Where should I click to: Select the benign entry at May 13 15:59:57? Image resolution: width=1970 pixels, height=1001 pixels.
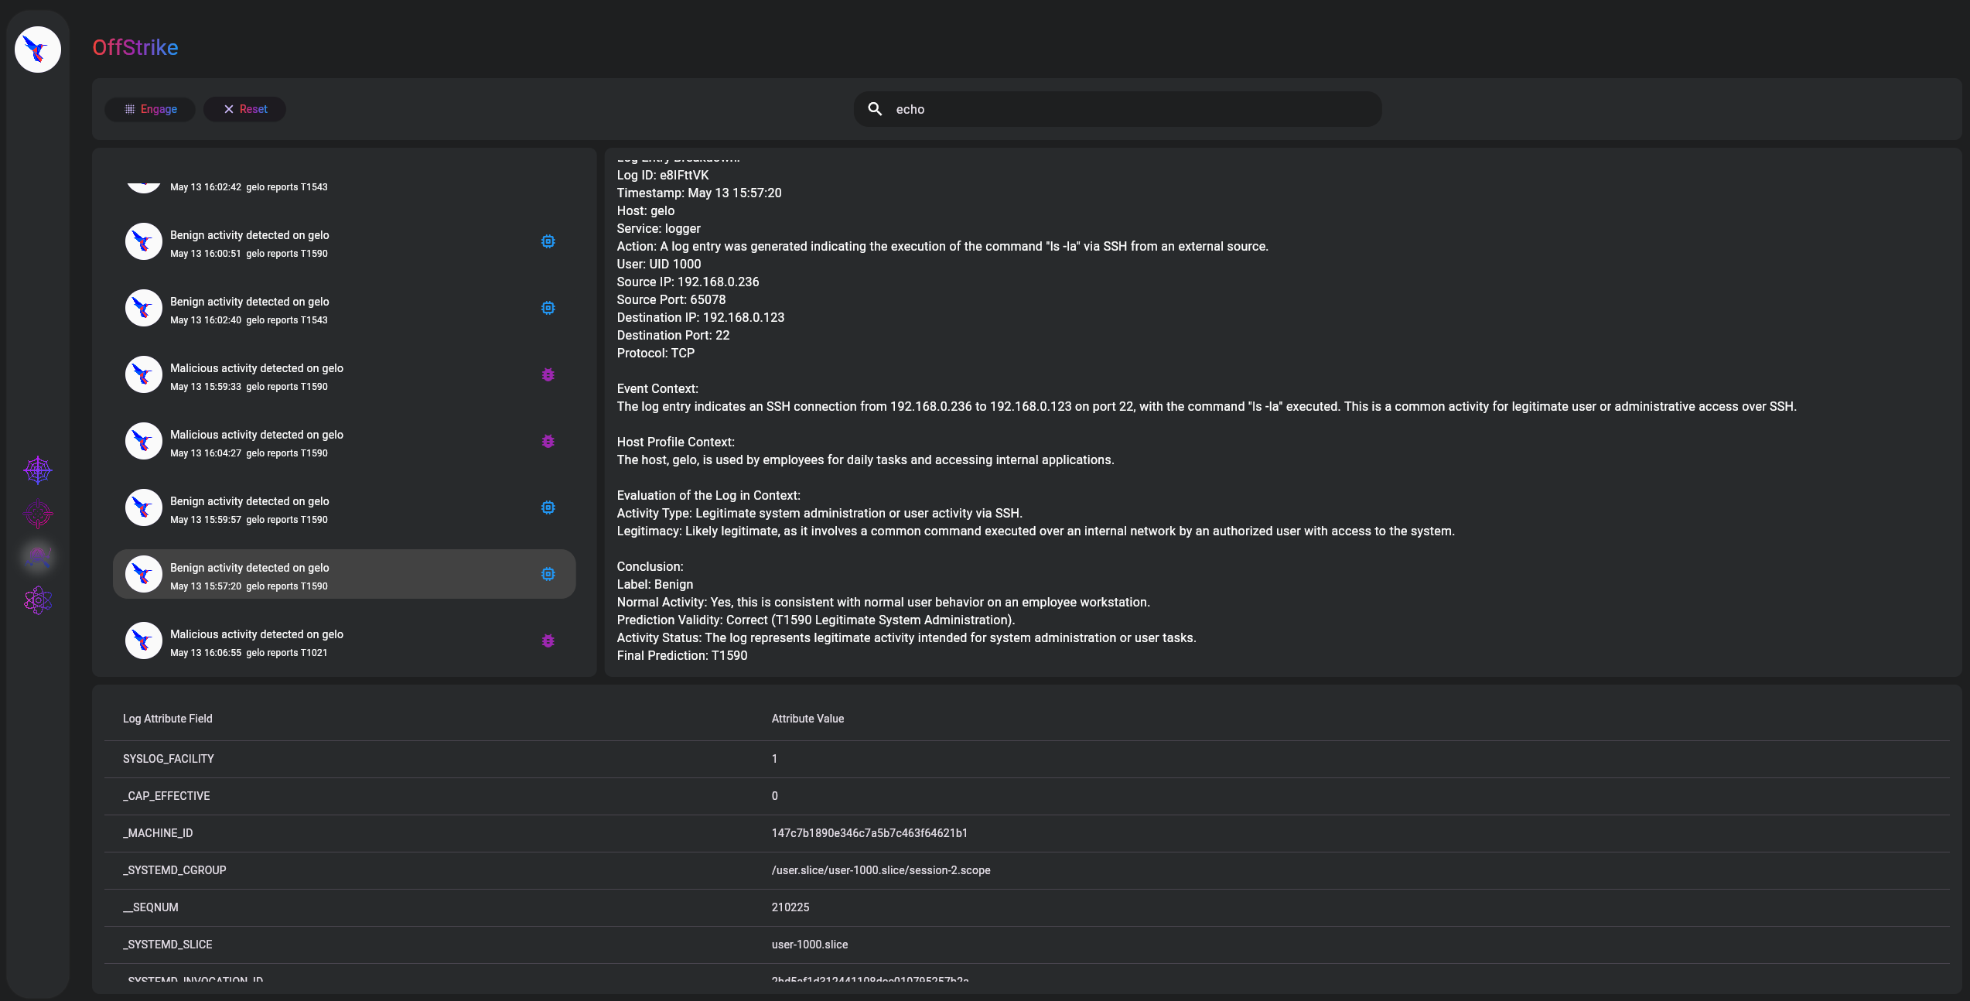(344, 509)
